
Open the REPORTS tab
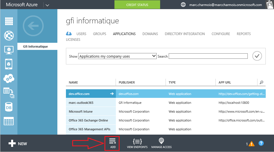pyautogui.click(x=243, y=34)
